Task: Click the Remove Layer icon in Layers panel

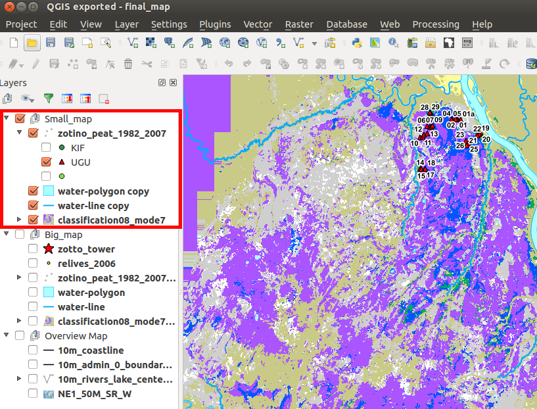Action: [x=104, y=99]
